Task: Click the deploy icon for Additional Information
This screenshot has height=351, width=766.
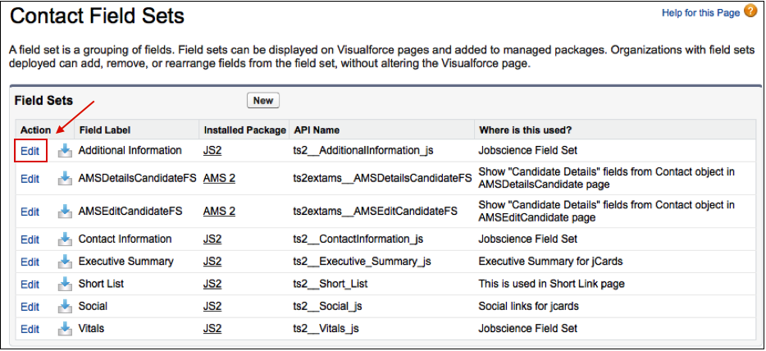Action: (65, 152)
